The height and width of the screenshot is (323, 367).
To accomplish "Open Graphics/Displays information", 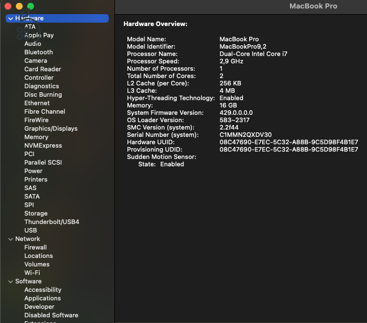I will (x=51, y=128).
